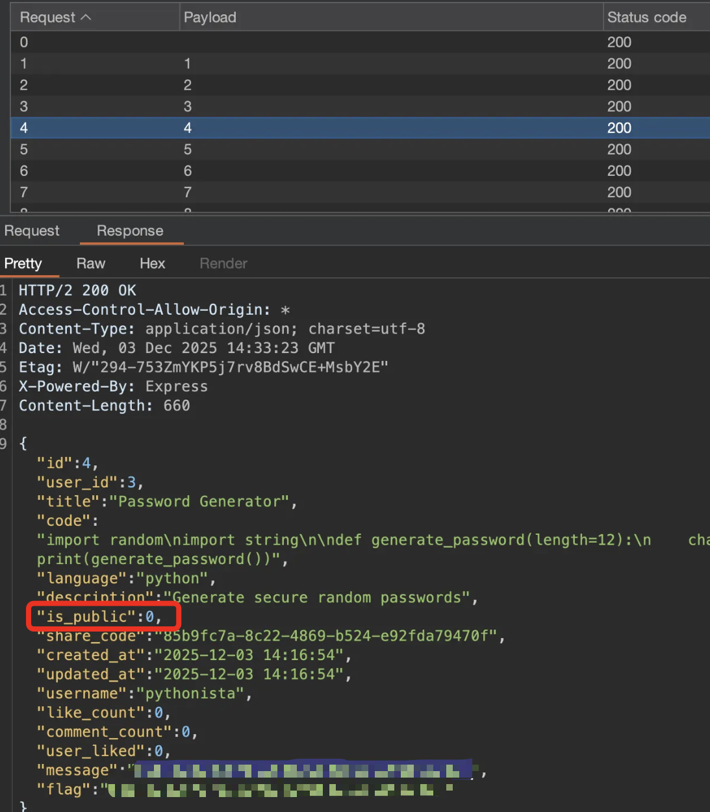Click the share_code UUID value in the response
The image size is (710, 812).
tap(329, 635)
